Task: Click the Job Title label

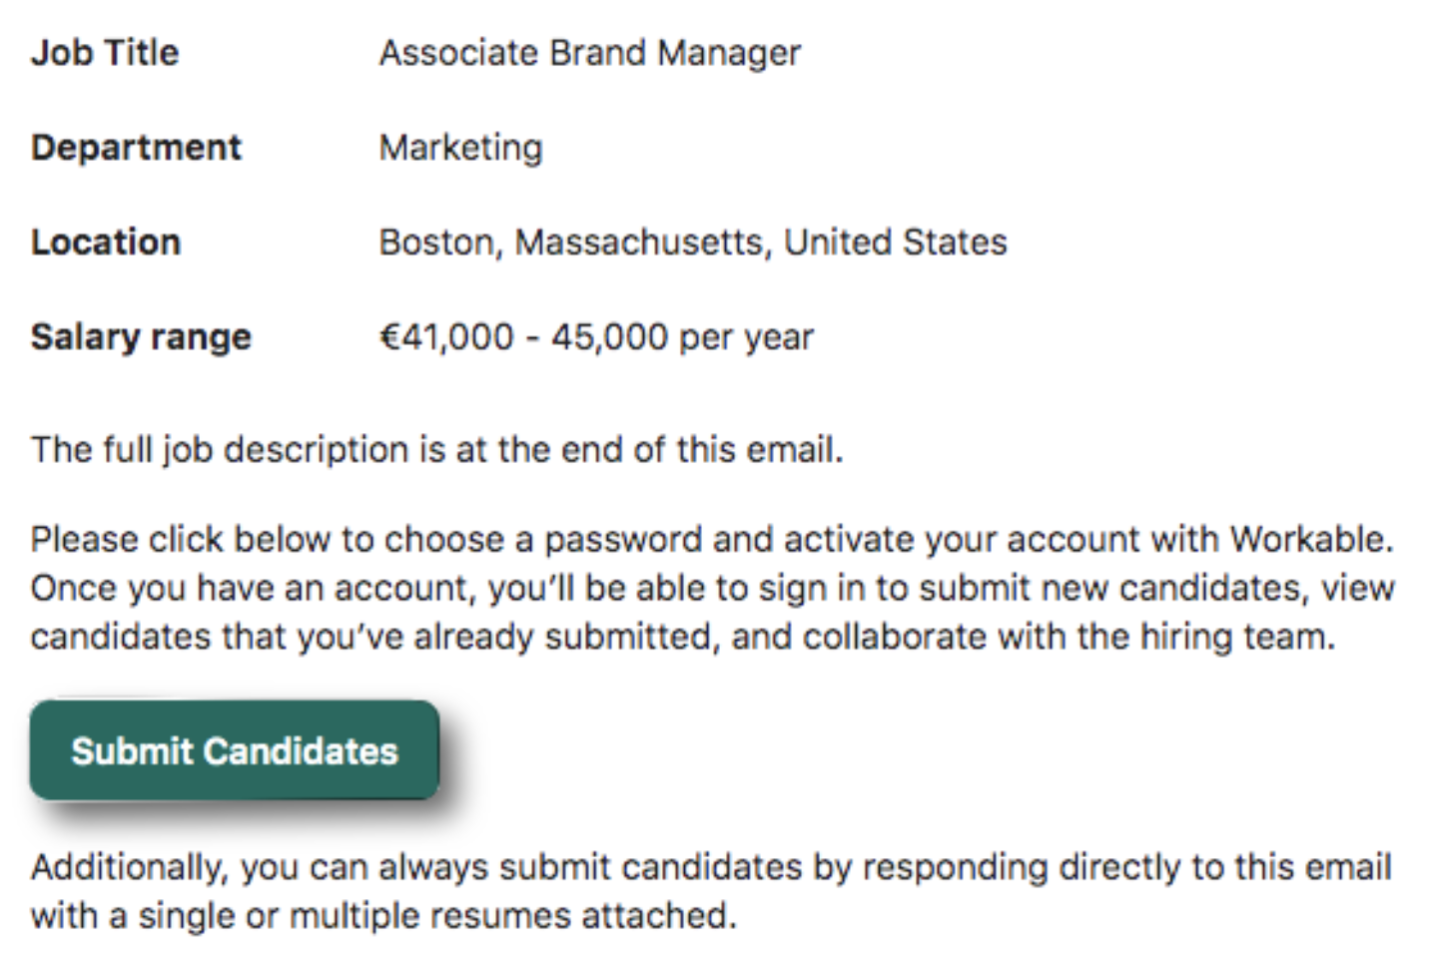Action: (x=105, y=52)
